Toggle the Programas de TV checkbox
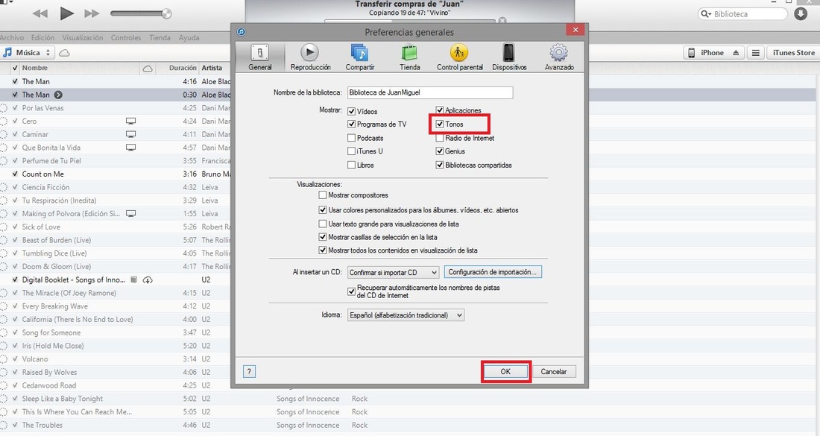The height and width of the screenshot is (436, 820). (351, 124)
